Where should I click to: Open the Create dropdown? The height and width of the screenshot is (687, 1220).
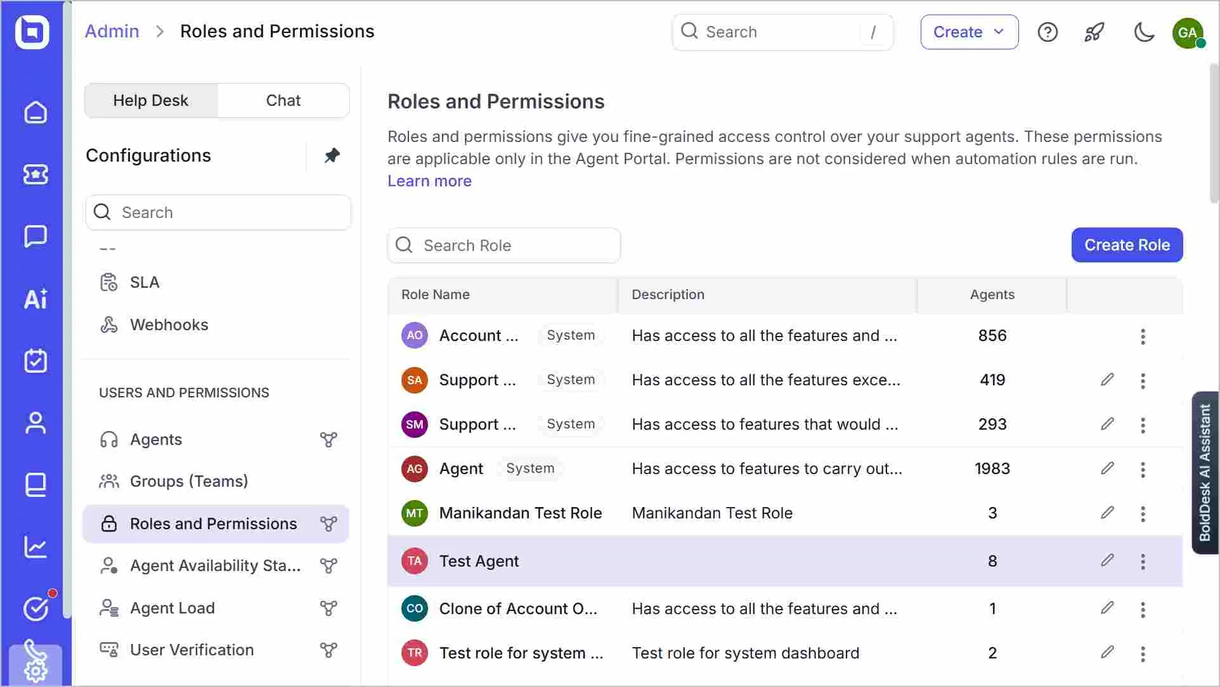point(968,32)
